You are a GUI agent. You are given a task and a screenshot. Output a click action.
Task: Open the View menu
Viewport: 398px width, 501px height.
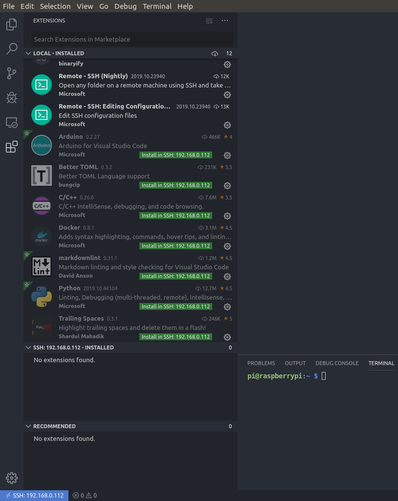click(x=85, y=6)
